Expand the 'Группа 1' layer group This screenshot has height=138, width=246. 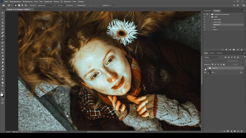point(208,68)
